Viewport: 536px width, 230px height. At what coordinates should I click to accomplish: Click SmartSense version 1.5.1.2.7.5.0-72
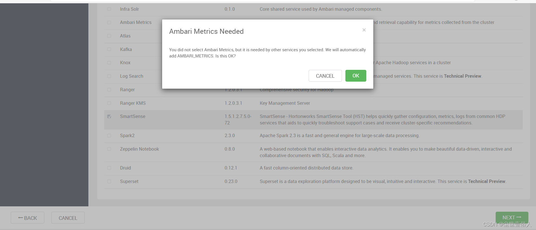[x=238, y=120]
